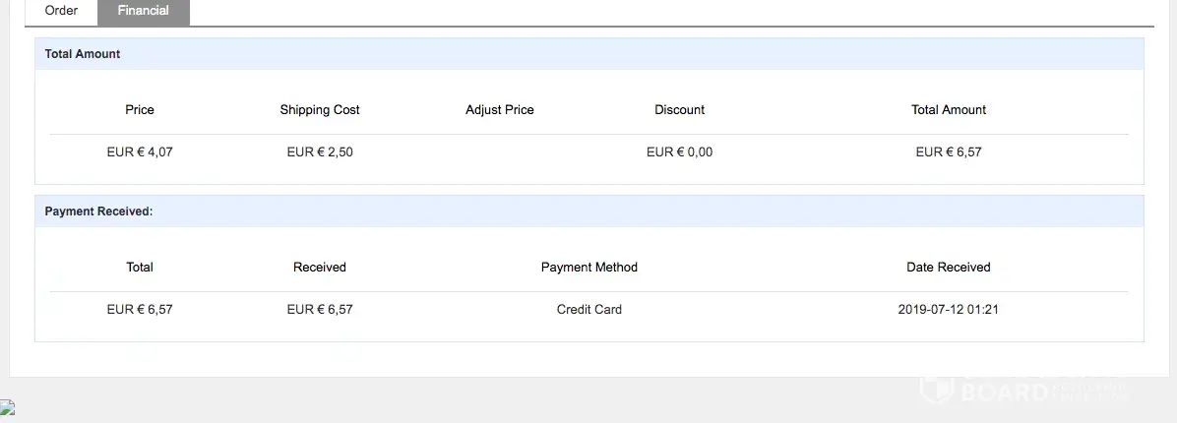
Task: Switch to the Order tab
Action: click(61, 11)
